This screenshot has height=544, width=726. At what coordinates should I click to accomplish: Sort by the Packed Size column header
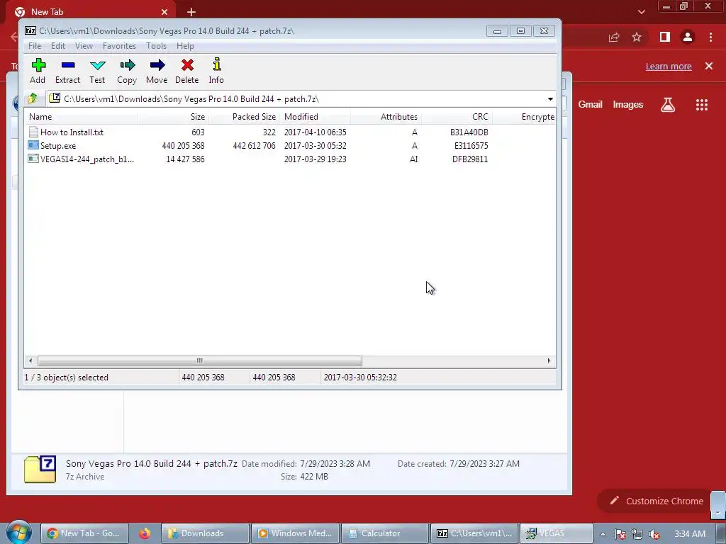point(244,117)
